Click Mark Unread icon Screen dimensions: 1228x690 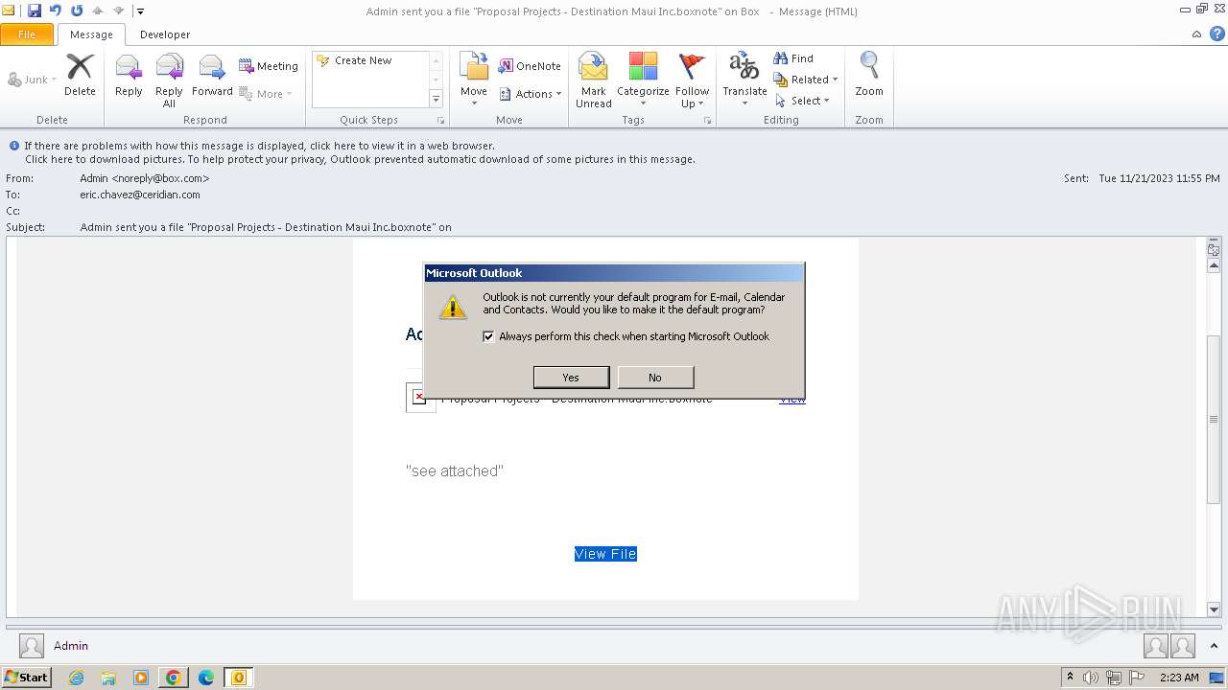[x=594, y=80]
